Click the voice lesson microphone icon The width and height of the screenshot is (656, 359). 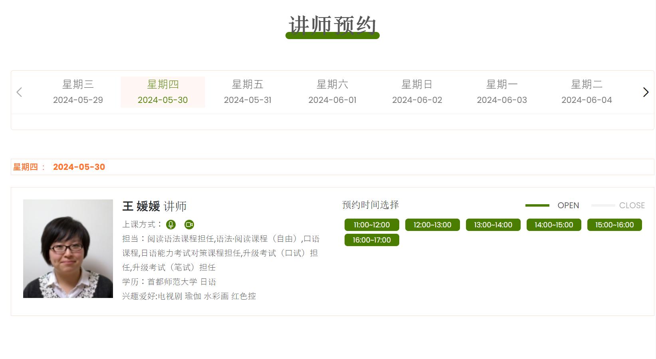pos(171,225)
